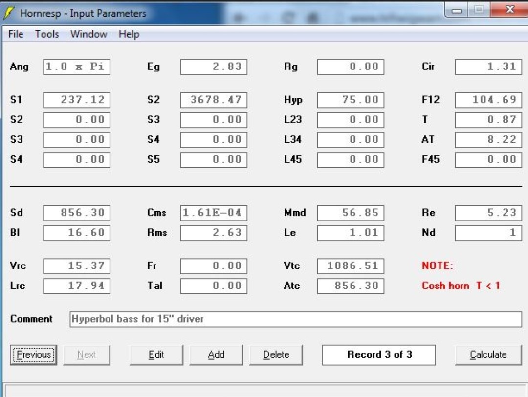Click the AT field showing 8.22
528x397 pixels.
pyautogui.click(x=488, y=140)
